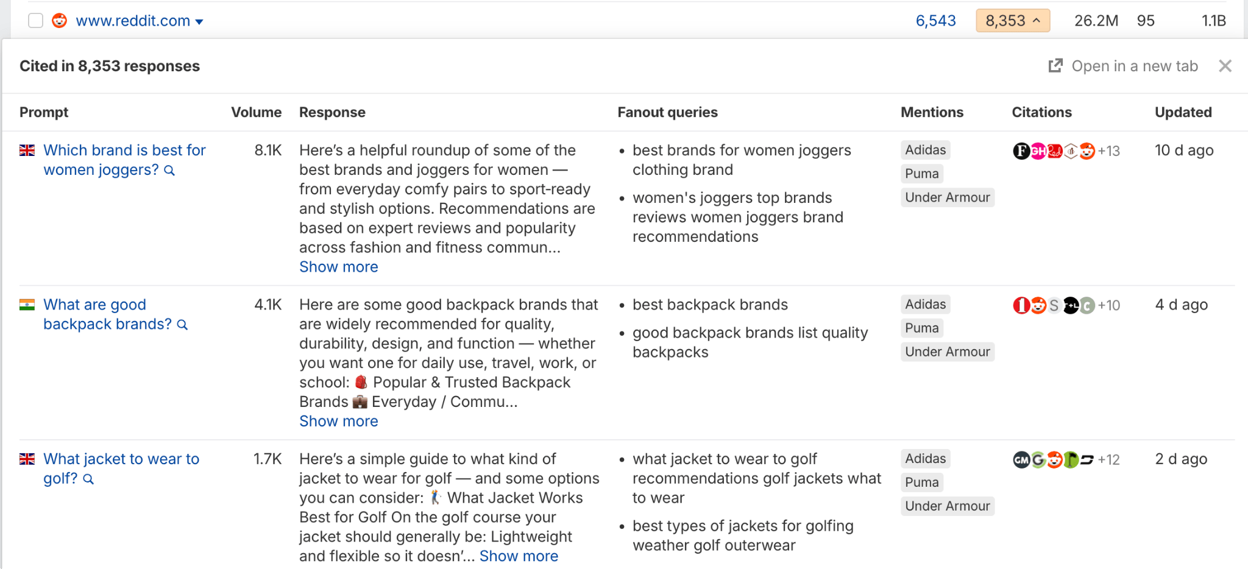Click the red numeral 1 citation icon for backpacks
Viewport: 1248px width, 569px height.
pos(1022,305)
